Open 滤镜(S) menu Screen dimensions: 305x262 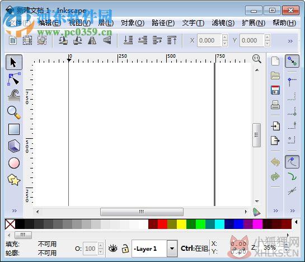(x=223, y=23)
